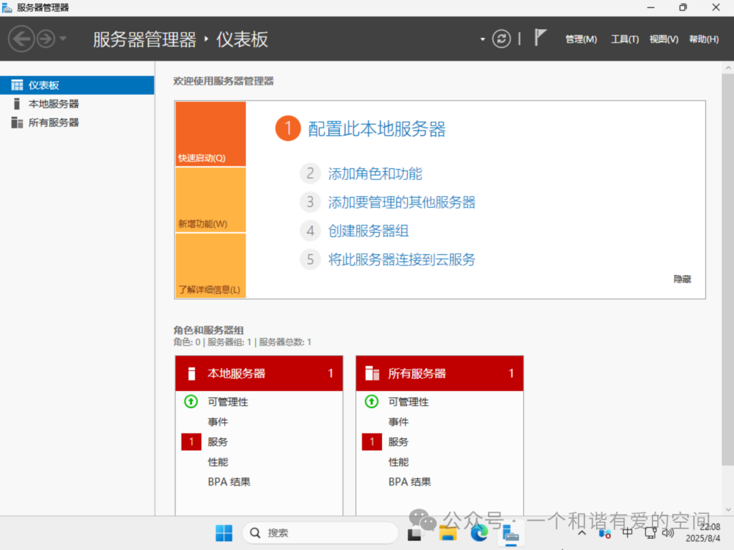The image size is (734, 550).
Task: Click the forward navigation arrow
Action: [46, 39]
